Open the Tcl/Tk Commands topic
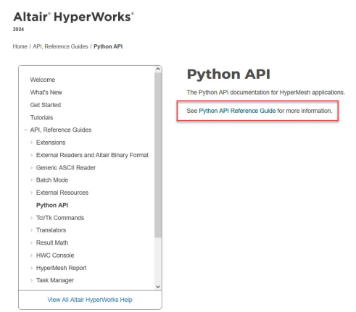Screen dimensions: 356x312 60,218
